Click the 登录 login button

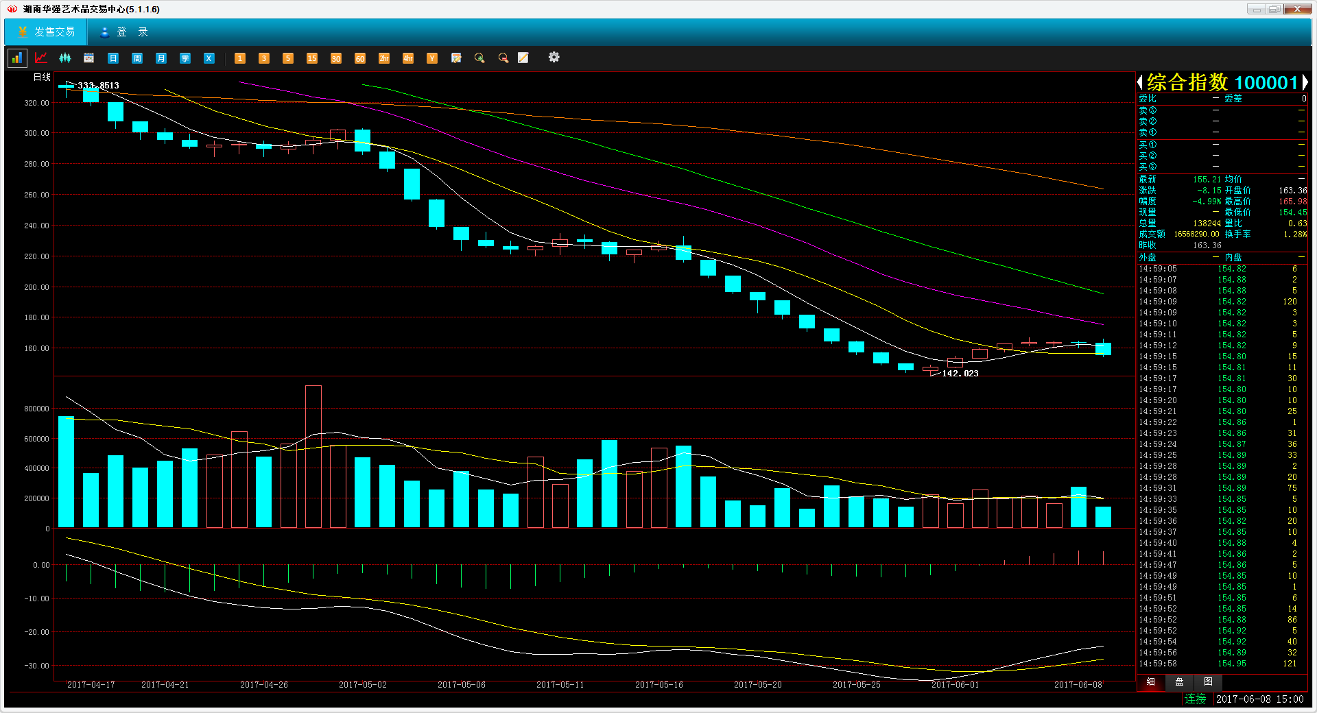pos(124,32)
